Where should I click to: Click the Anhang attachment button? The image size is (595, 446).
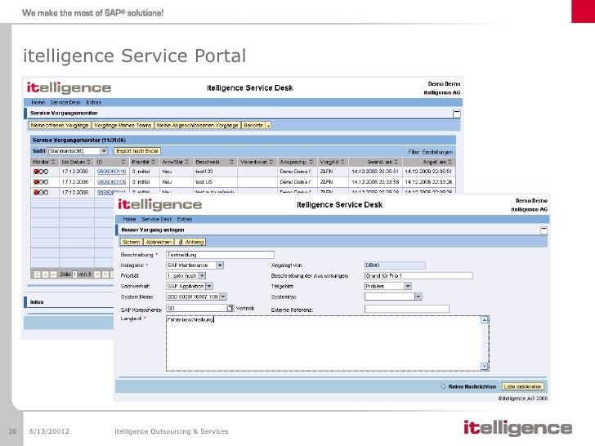(x=191, y=242)
